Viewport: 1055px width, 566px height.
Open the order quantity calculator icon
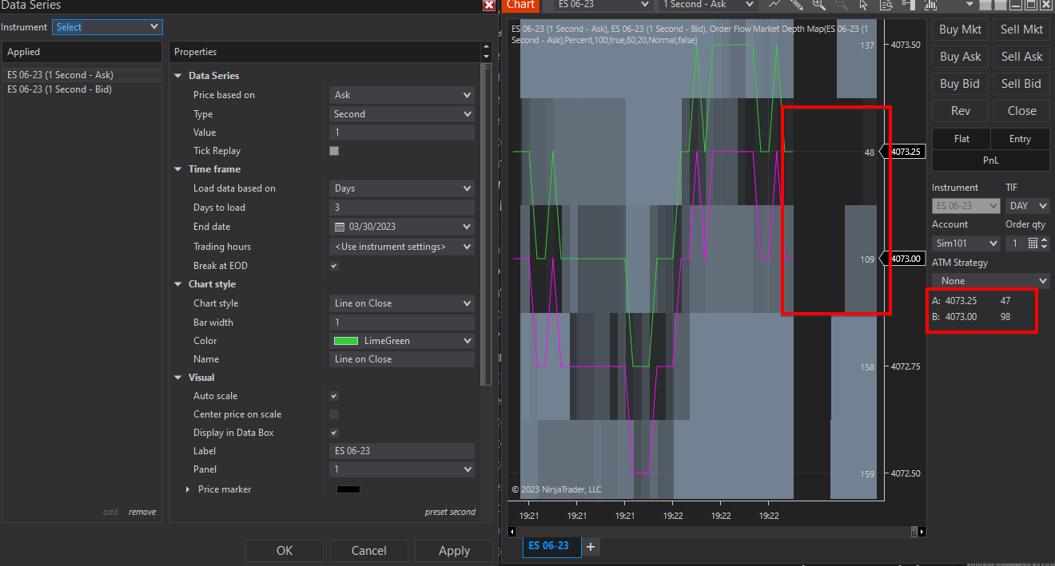tap(1033, 243)
